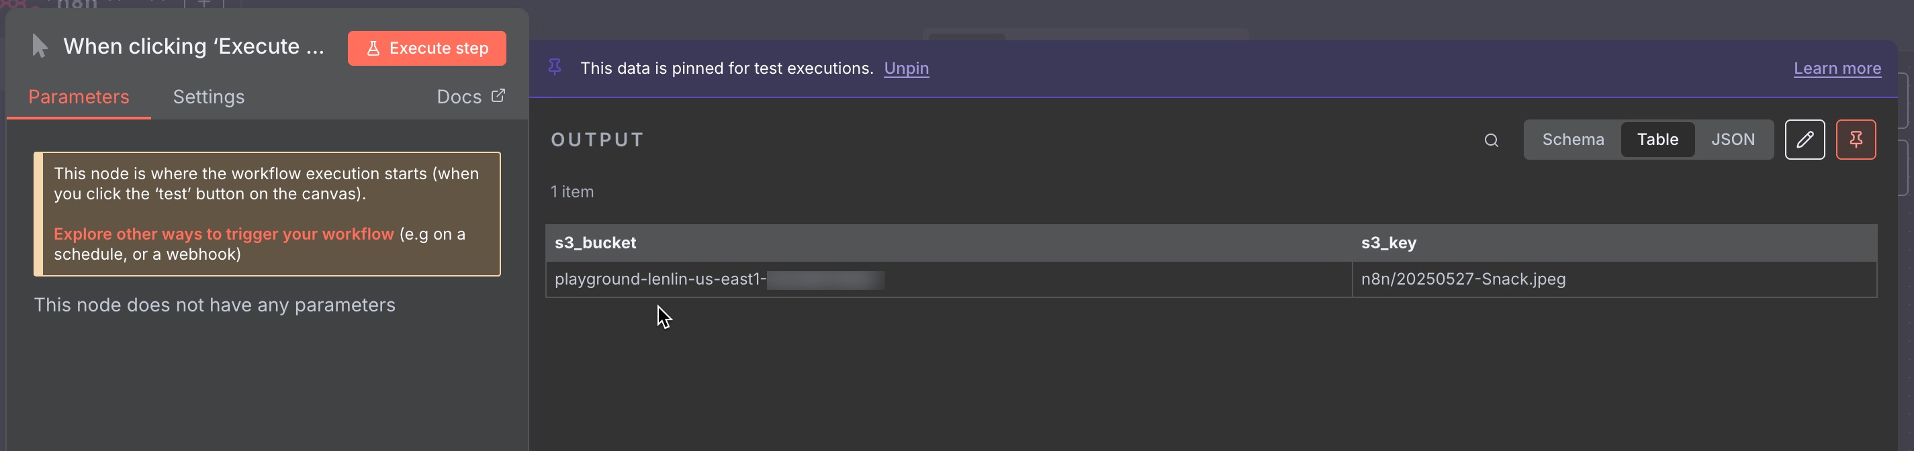Select the Table output view
The height and width of the screenshot is (451, 1914).
(x=1657, y=140)
